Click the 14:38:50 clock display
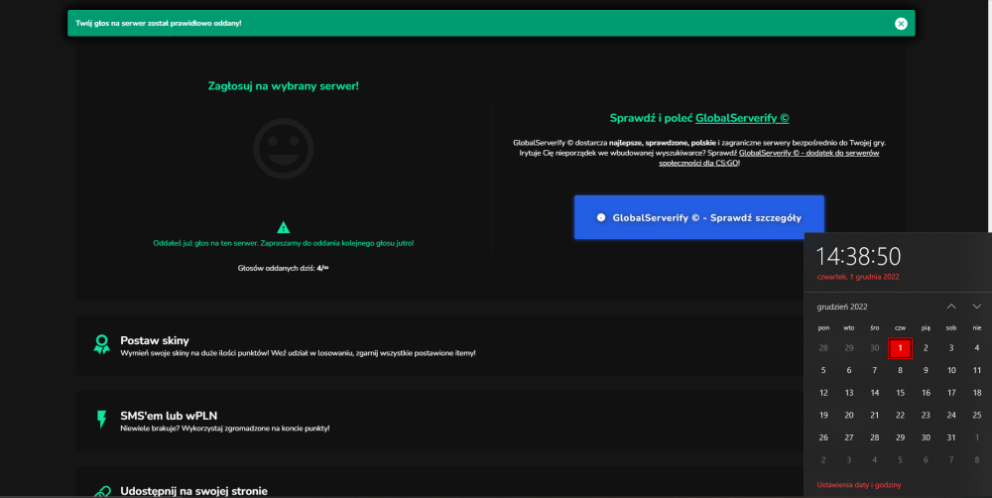Viewport: 992px width, 498px height. pyautogui.click(x=858, y=256)
